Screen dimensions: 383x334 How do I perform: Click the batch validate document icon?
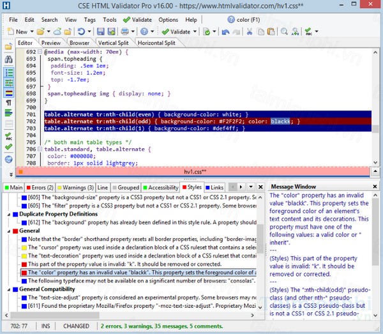tap(207, 32)
